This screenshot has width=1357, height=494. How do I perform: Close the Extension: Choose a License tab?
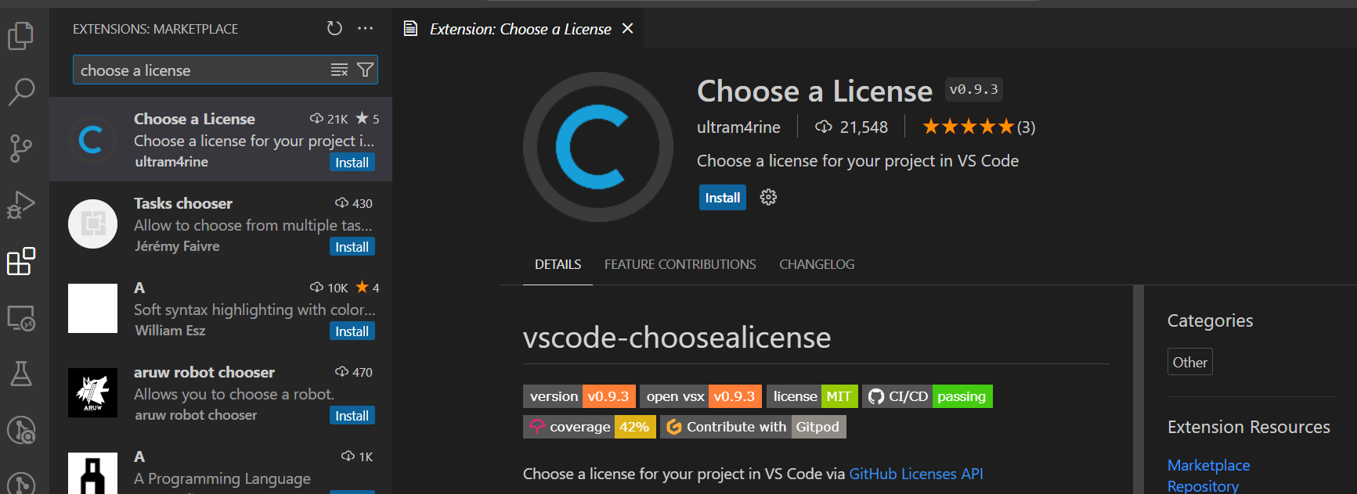627,29
